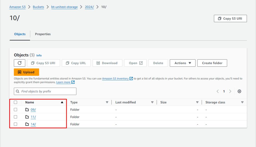Screen dimensions: 256x147
Task: Go to Buckets in the breadcrumb
Action: [x=38, y=7]
